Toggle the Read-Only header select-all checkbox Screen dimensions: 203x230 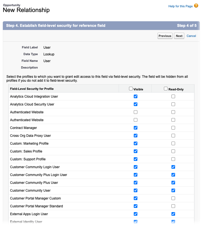click(x=166, y=89)
